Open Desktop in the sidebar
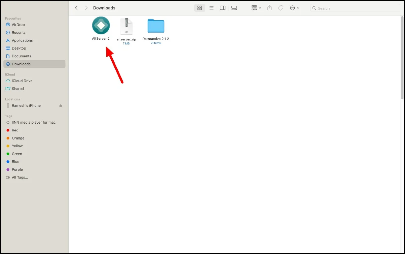This screenshot has width=405, height=254. pos(34,48)
